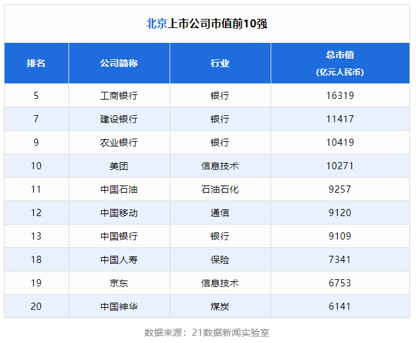
Task: Click the 数据来源 footer text
Action: [x=207, y=333]
